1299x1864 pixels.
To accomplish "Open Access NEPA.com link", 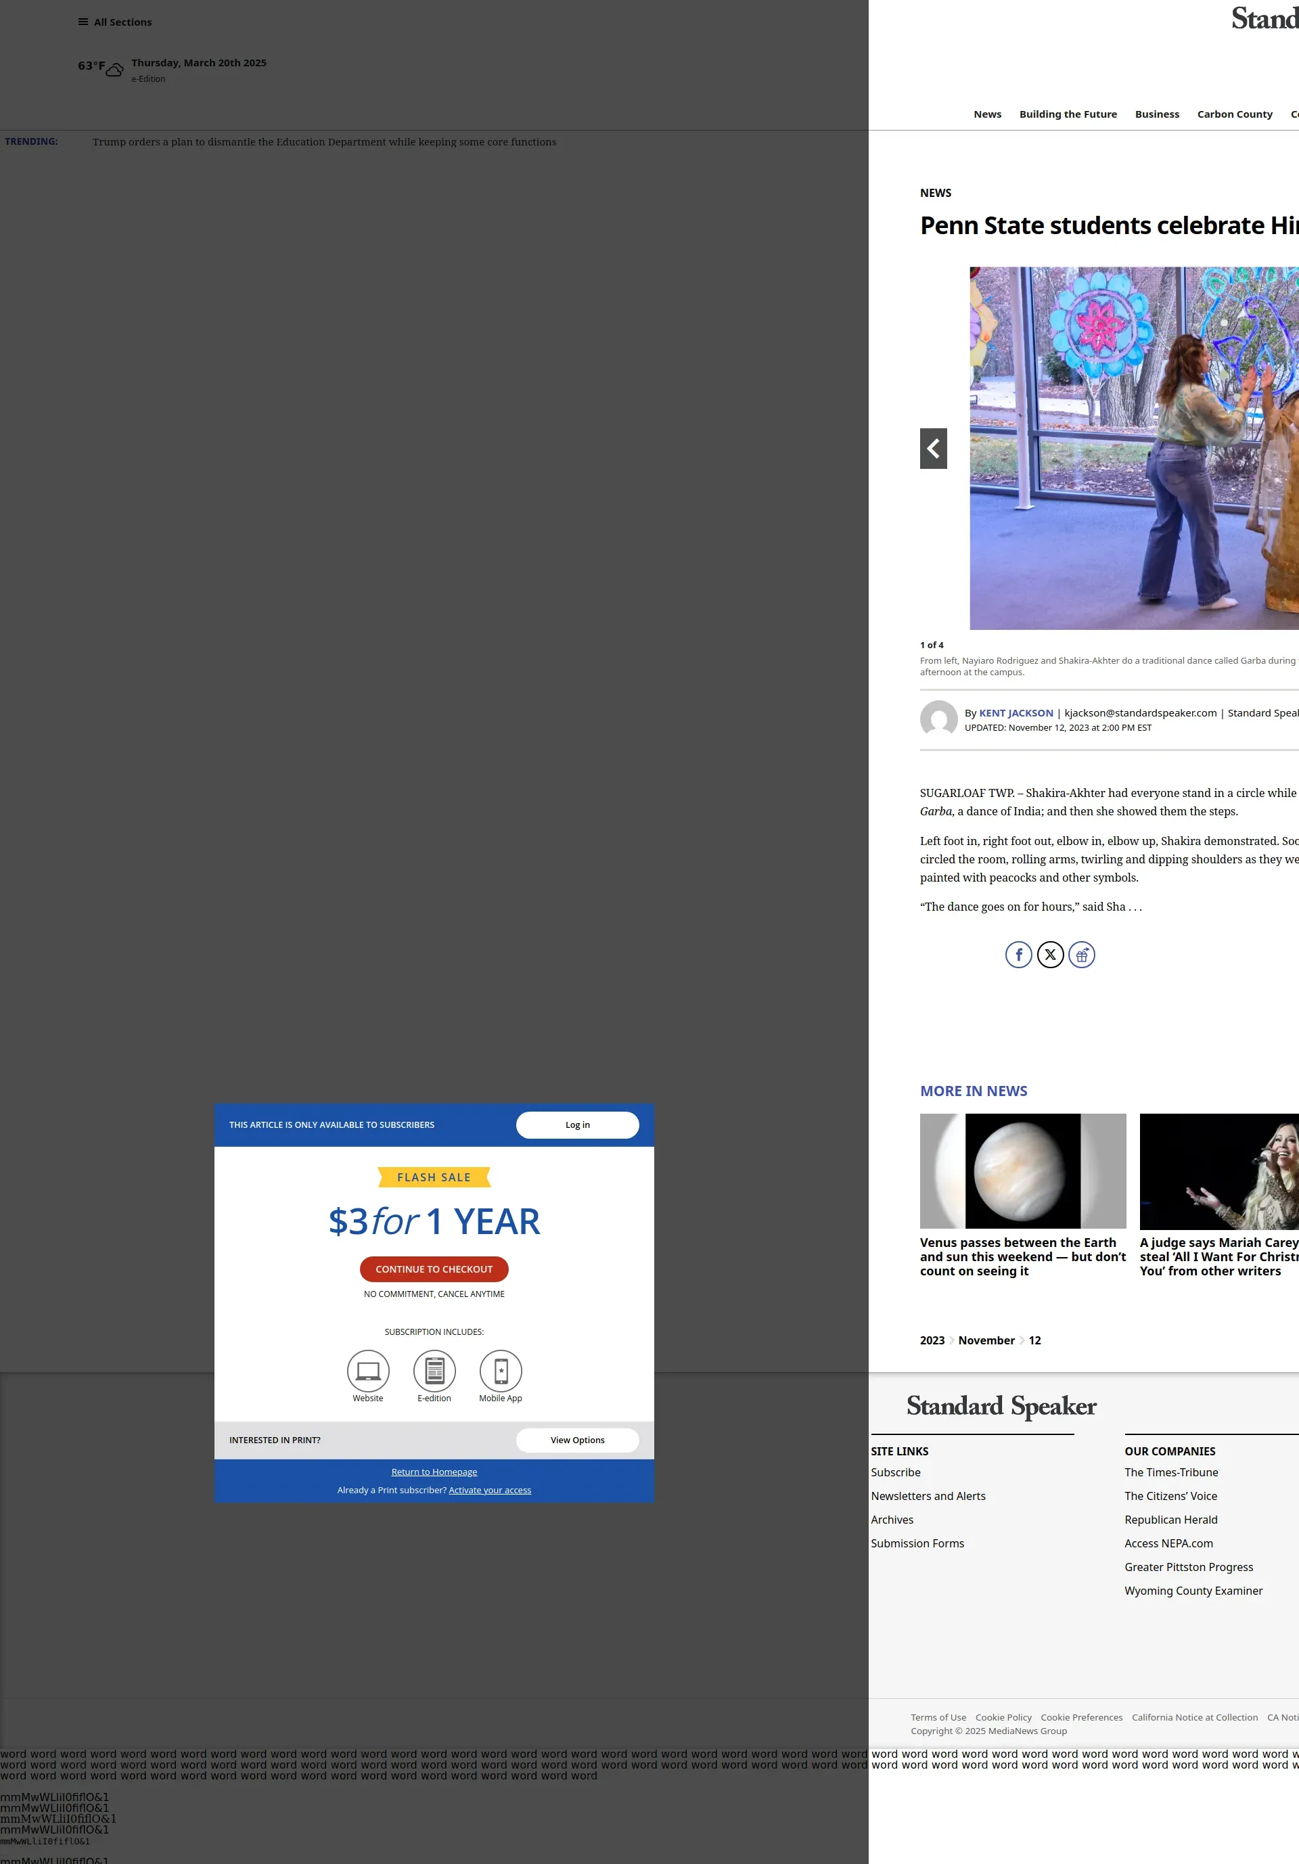I will [x=1168, y=1543].
